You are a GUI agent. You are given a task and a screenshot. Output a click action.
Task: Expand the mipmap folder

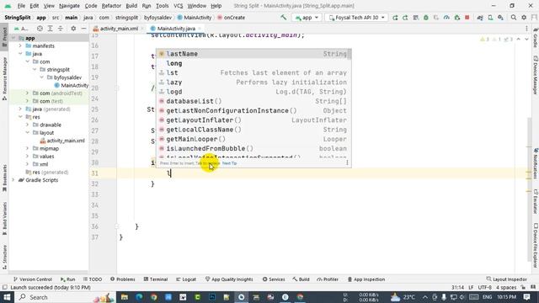coord(27,148)
